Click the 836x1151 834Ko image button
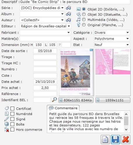 click(x=76, y=100)
